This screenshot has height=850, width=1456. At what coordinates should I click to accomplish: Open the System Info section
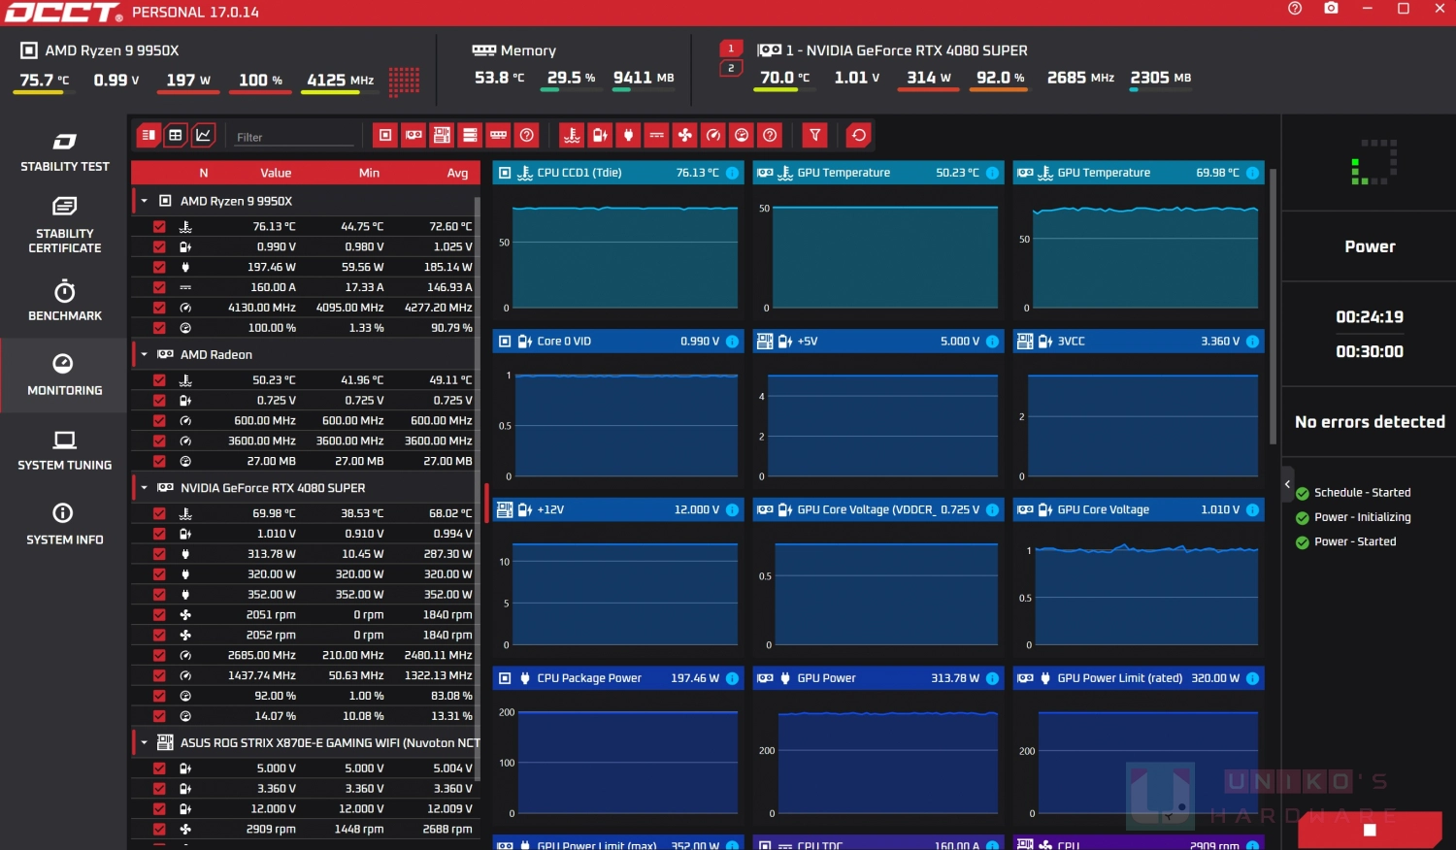tap(64, 525)
